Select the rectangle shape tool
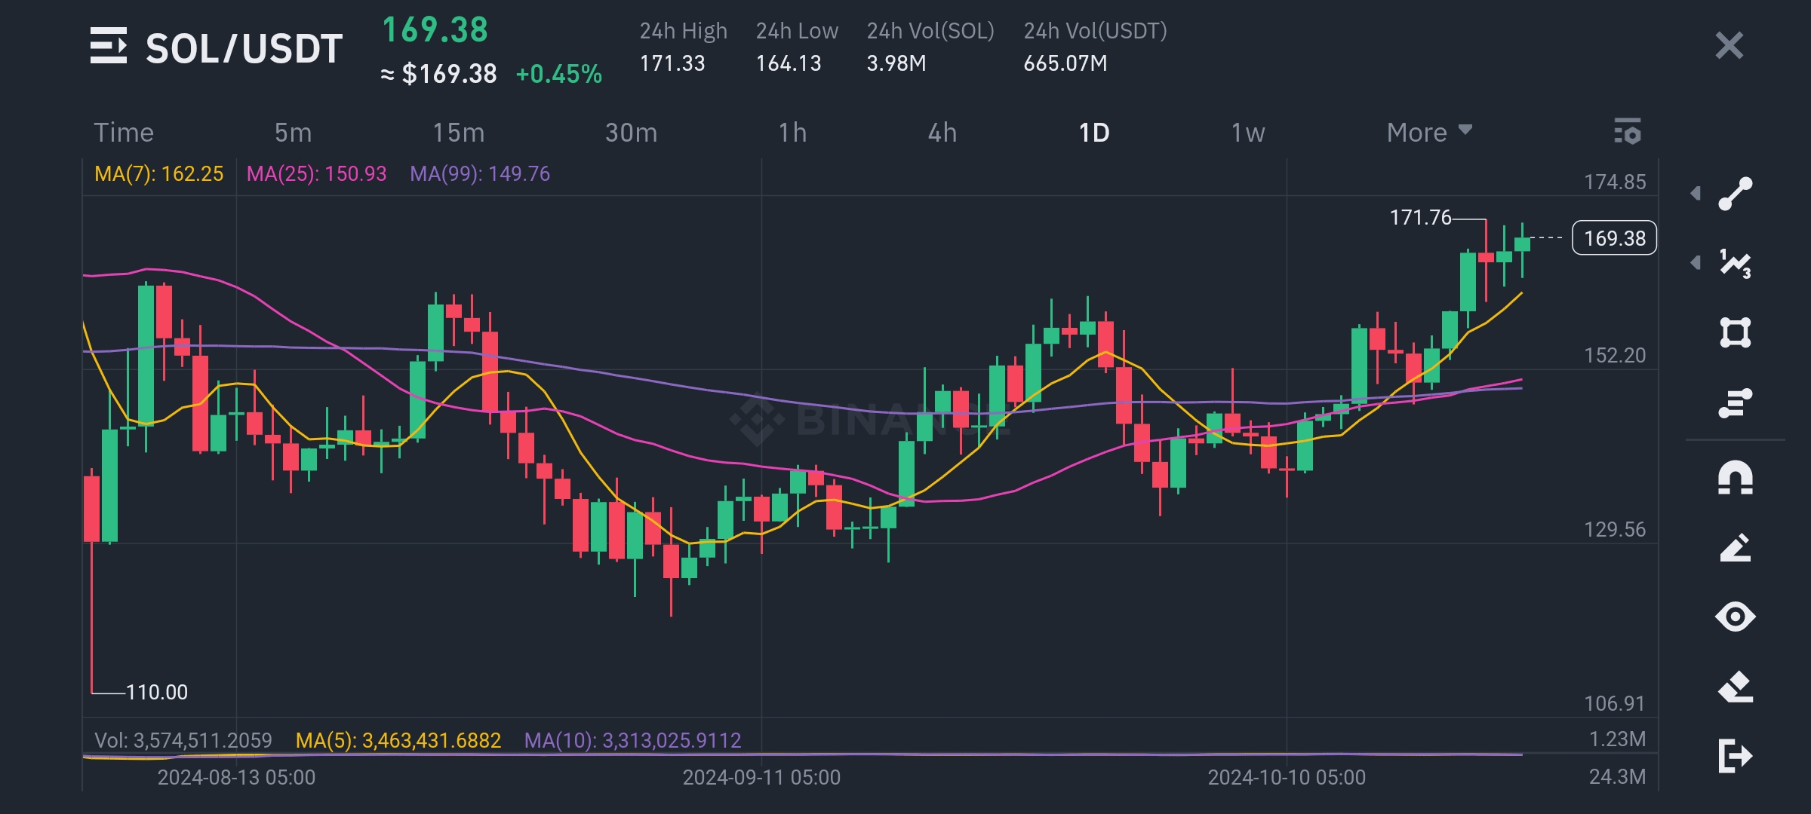This screenshot has width=1811, height=814. (1735, 332)
